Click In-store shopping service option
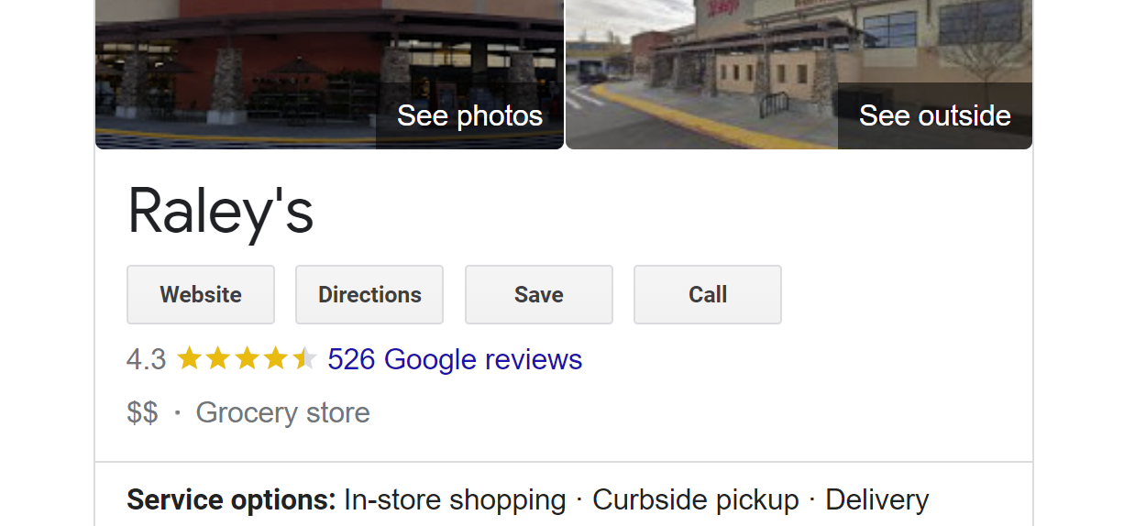1124x526 pixels. pyautogui.click(x=455, y=500)
